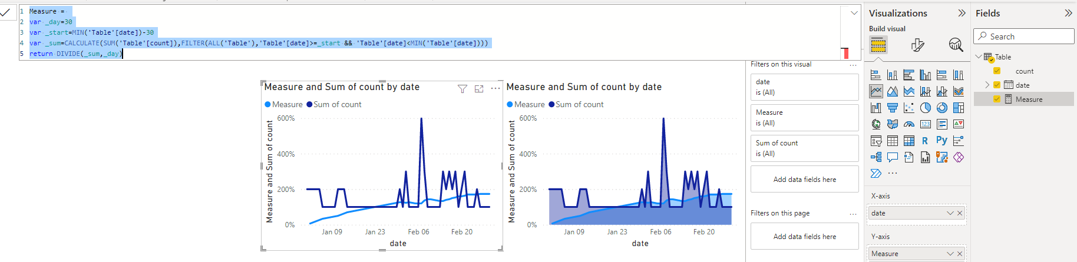Collapse the Visualizations pane
1077x262 pixels.
point(962,13)
